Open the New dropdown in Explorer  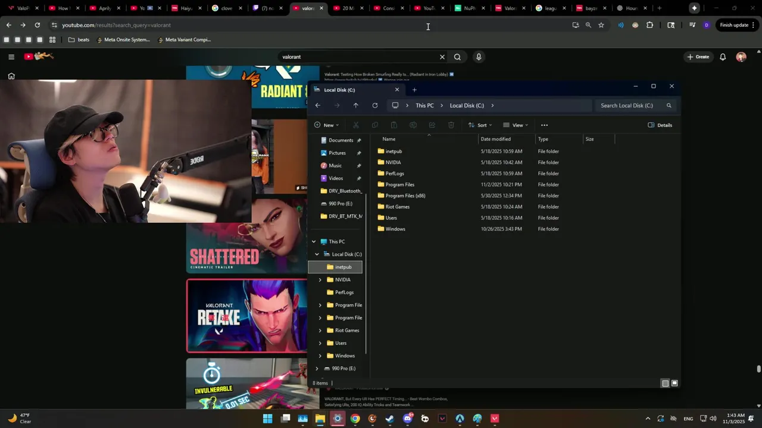pos(326,125)
